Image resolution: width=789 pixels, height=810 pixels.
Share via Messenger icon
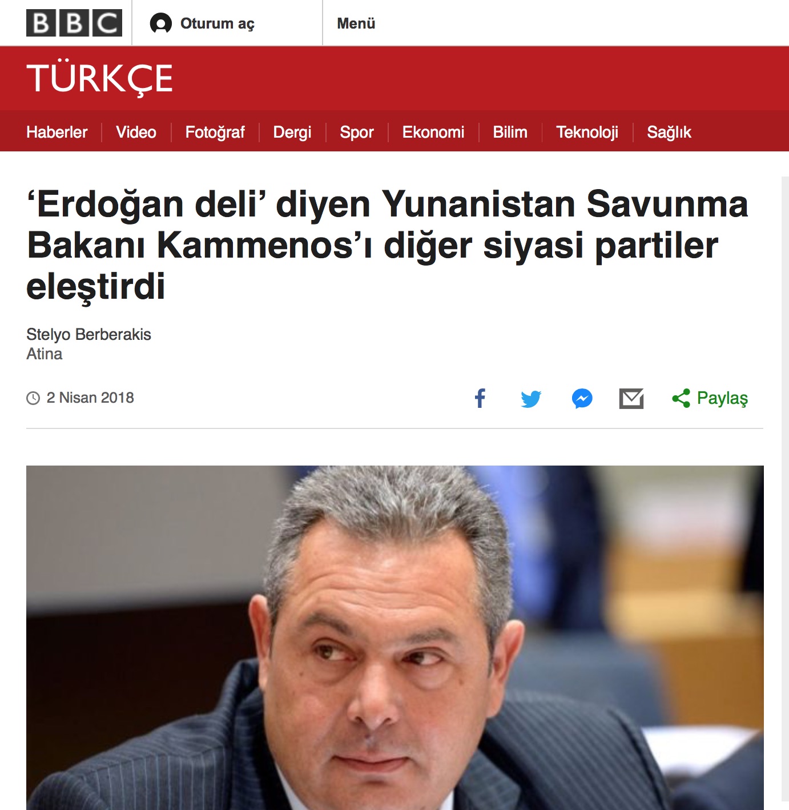pos(582,398)
